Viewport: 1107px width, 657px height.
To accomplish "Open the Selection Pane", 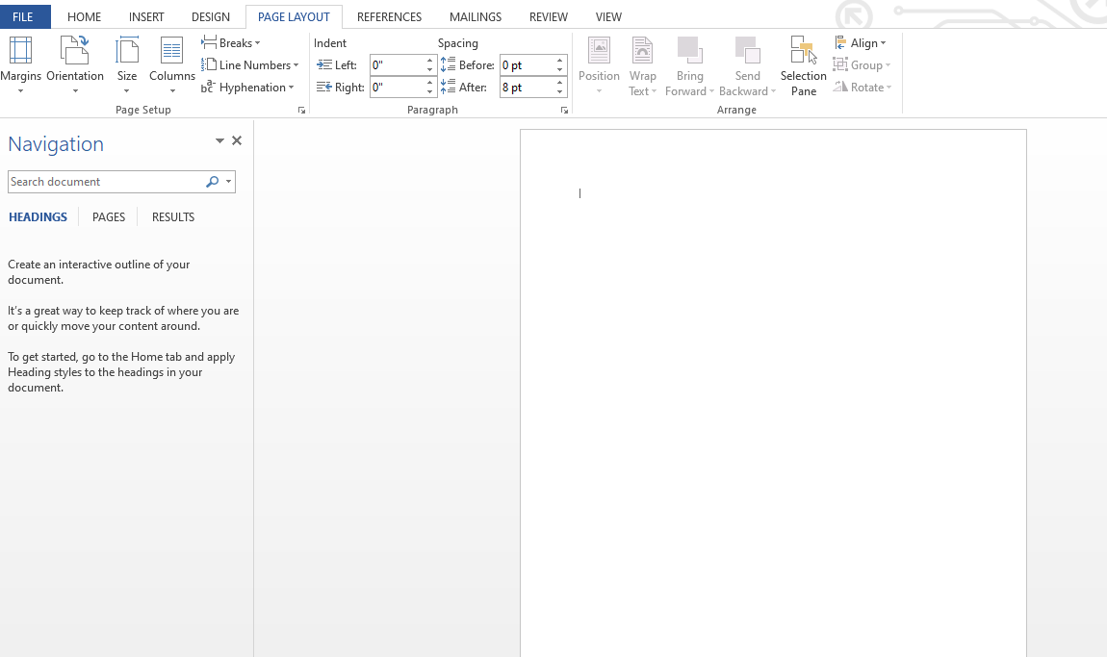I will pyautogui.click(x=803, y=64).
